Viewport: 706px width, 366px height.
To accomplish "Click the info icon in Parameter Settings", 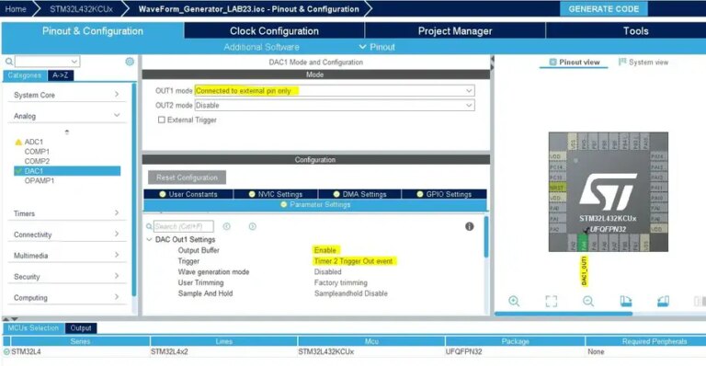I will [x=469, y=226].
